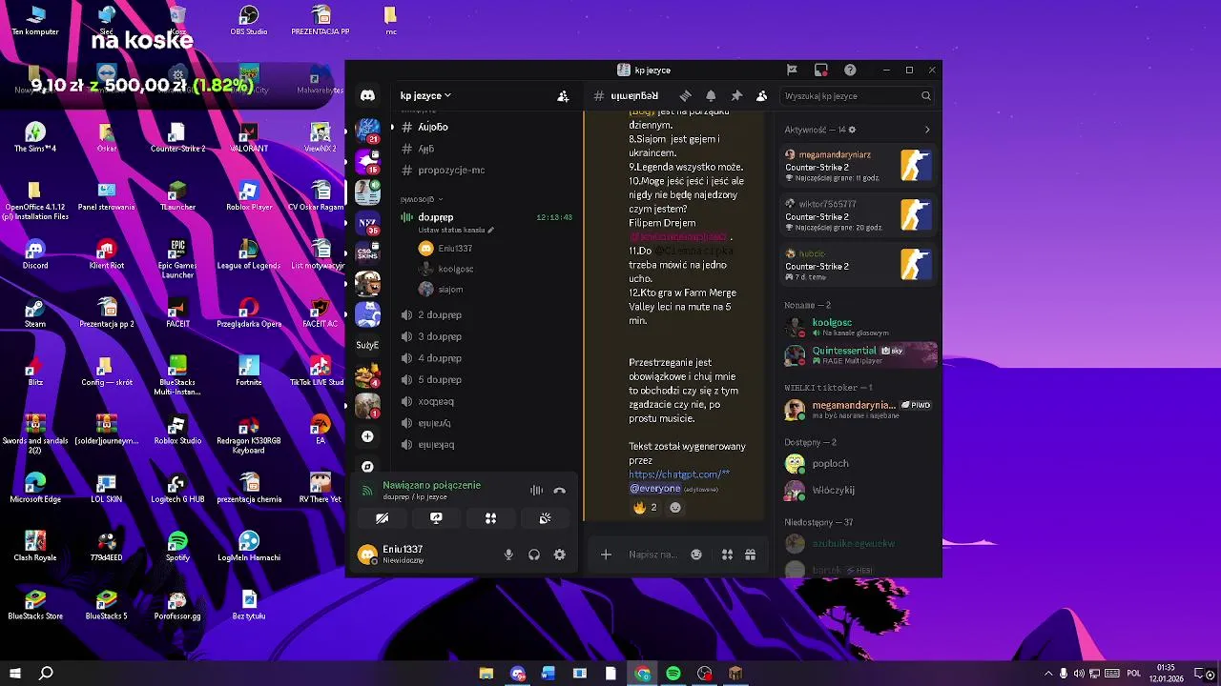Open the Aktywność settings gear
1221x686 pixels.
tap(852, 130)
